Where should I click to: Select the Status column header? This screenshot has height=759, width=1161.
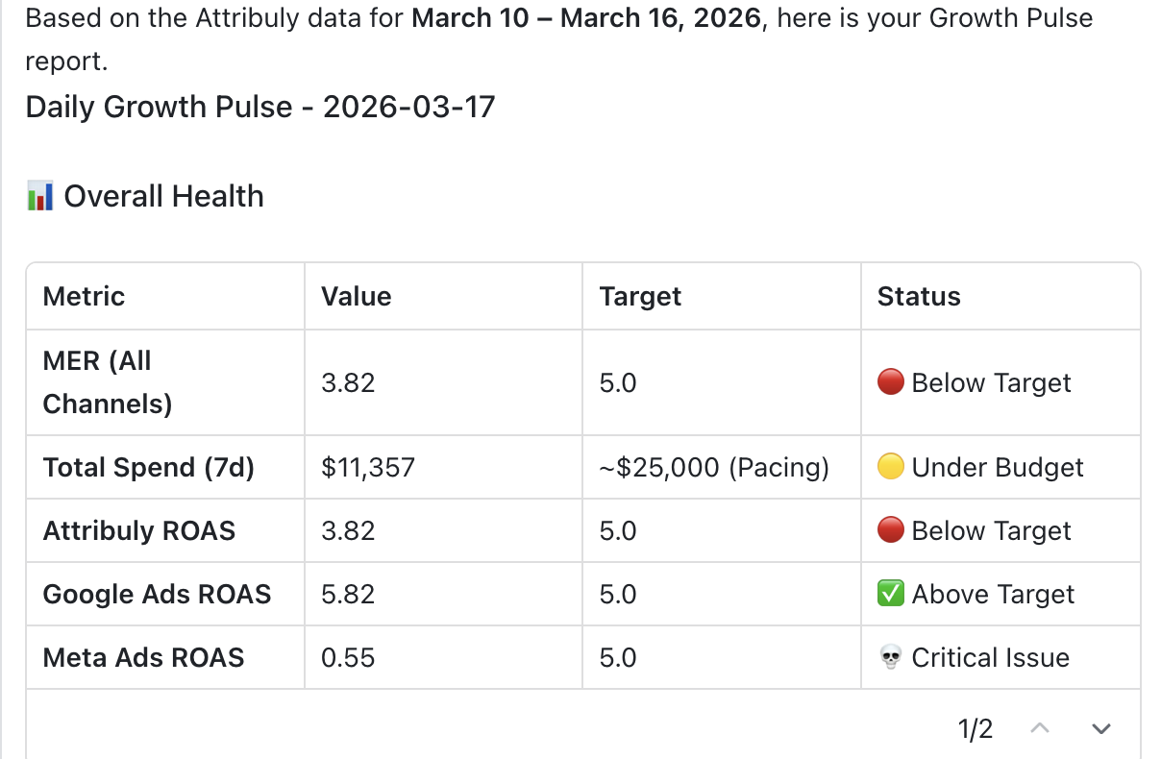click(x=919, y=296)
